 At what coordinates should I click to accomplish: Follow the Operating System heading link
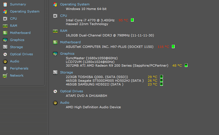pyautogui.click(x=75, y=5)
